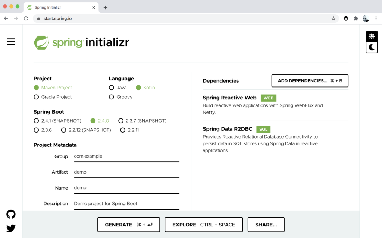Click the Group input field
This screenshot has height=238, width=382.
tap(127, 156)
